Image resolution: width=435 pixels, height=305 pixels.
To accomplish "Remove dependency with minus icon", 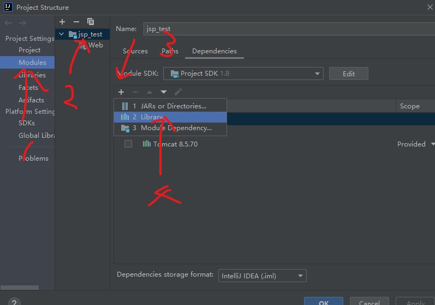I will point(135,92).
